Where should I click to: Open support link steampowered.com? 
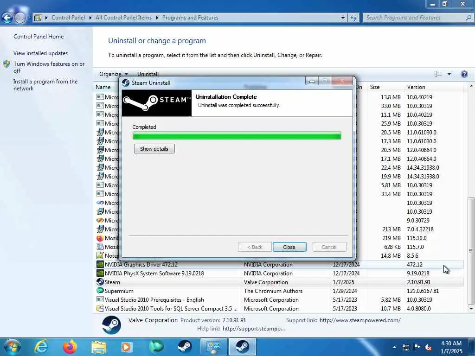tap(360, 320)
